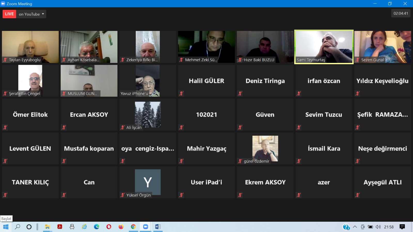Click MUSLUM GUN... name label
The width and height of the screenshot is (413, 232).
pos(82,94)
